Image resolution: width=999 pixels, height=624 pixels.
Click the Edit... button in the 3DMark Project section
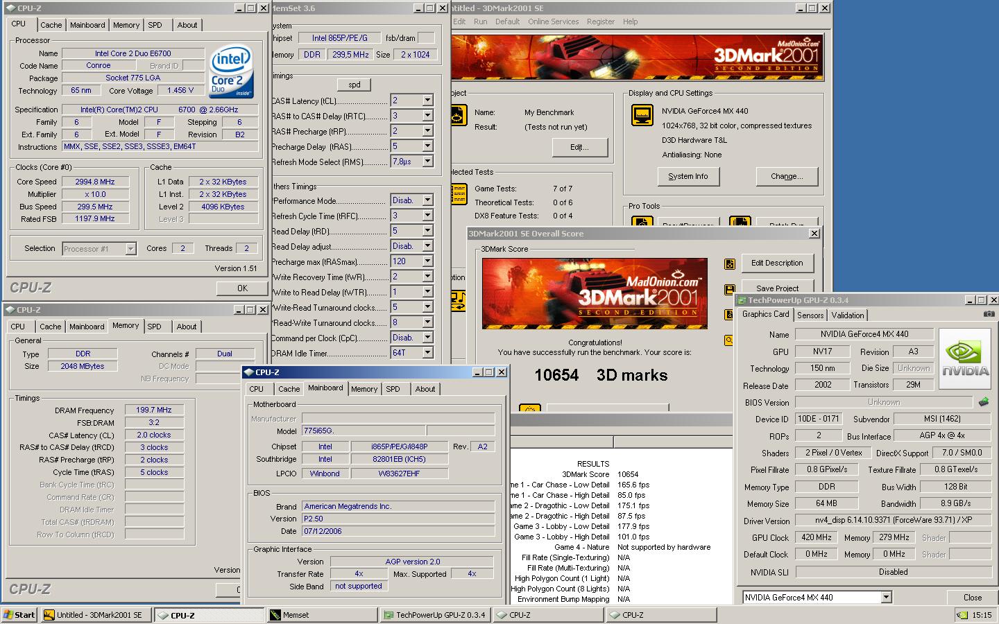point(579,147)
